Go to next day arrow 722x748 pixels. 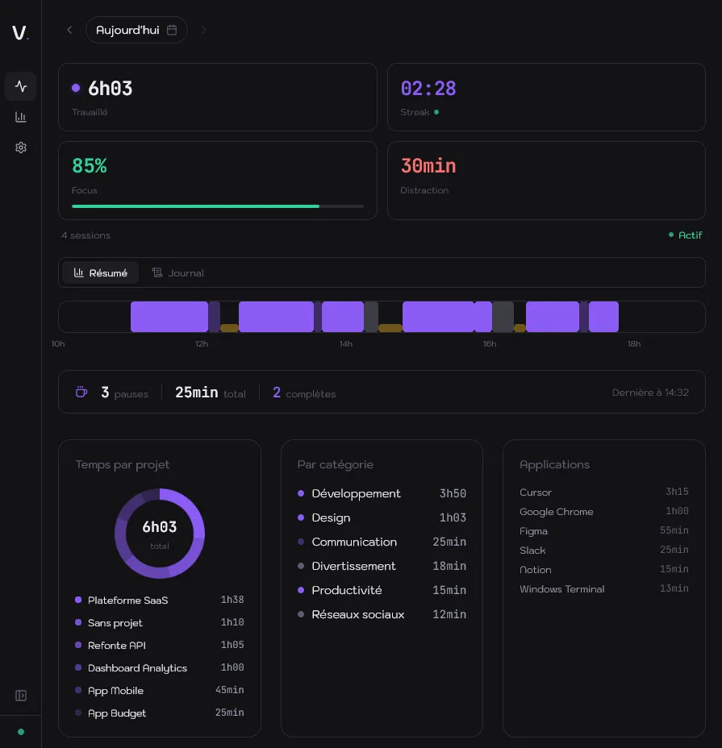click(203, 30)
